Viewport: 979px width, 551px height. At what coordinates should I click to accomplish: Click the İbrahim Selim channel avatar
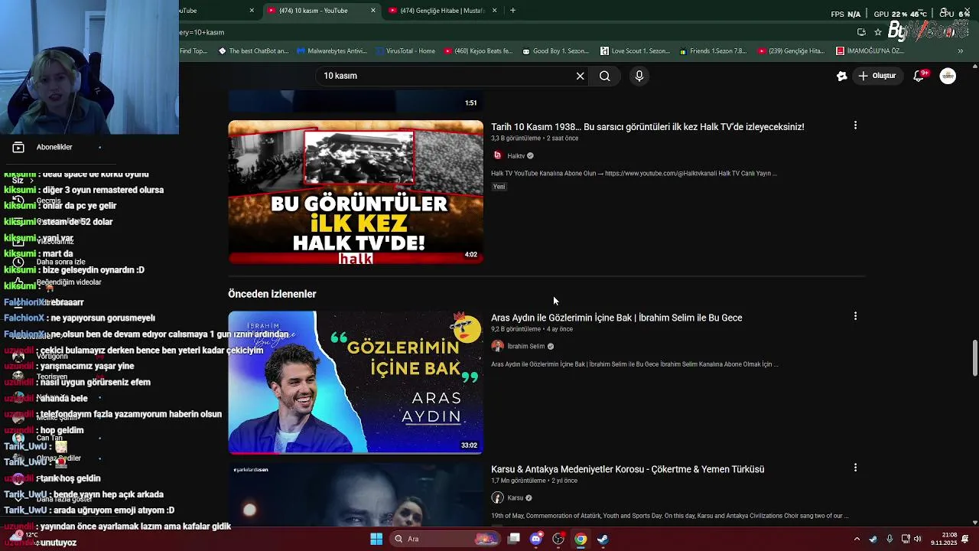[497, 346]
